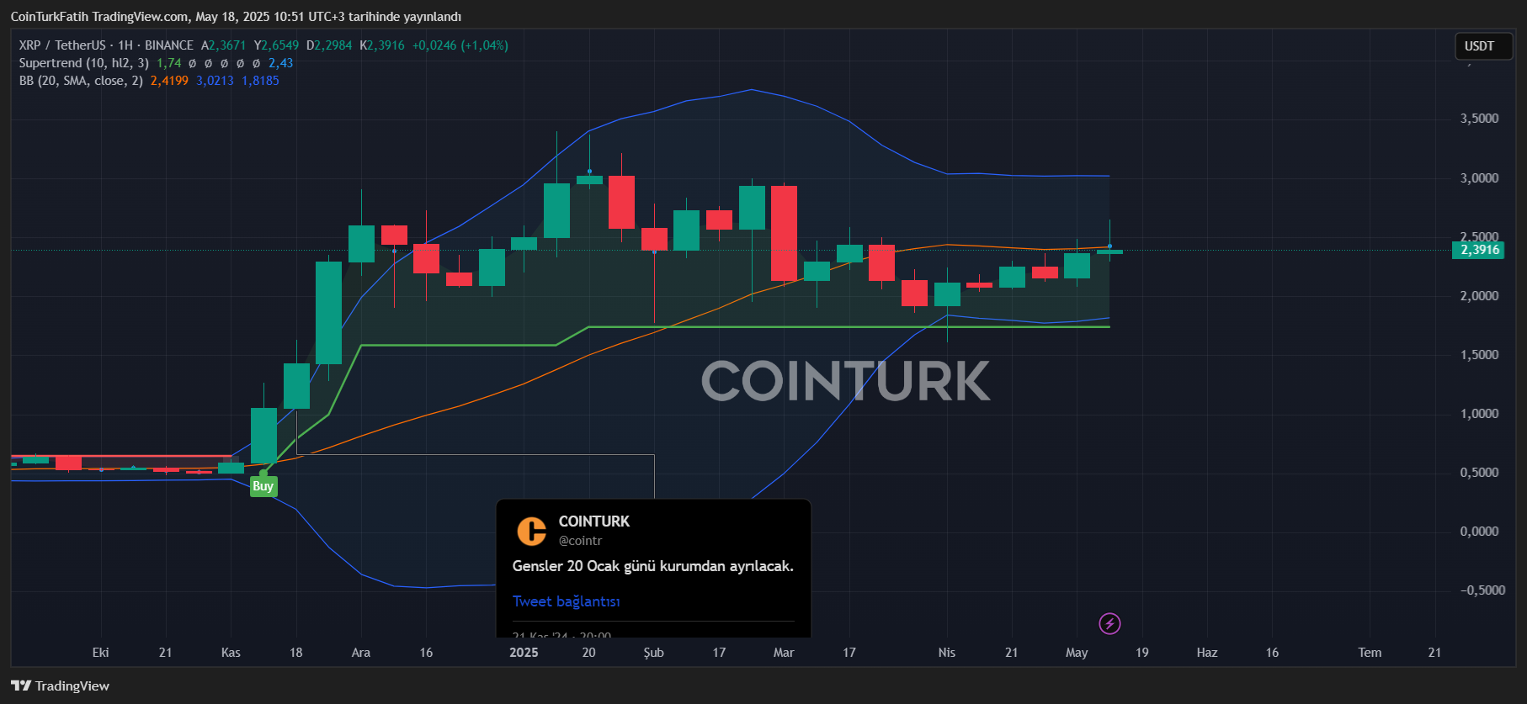Click the COINTURK account name in the tweet
Screen dimensions: 1527x704
594,521
